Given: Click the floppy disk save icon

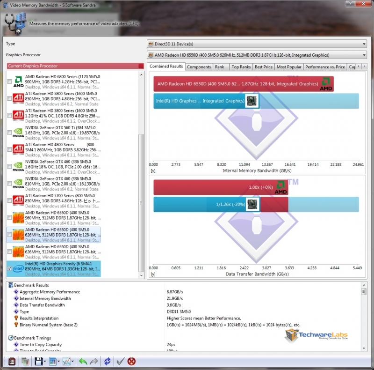Looking at the screenshot, I should 37,361.
